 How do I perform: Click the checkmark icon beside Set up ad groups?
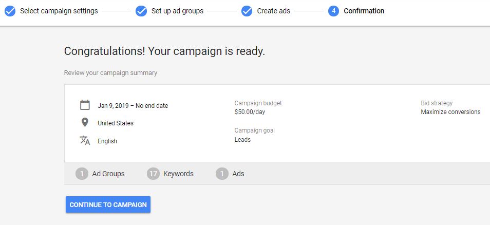point(141,11)
